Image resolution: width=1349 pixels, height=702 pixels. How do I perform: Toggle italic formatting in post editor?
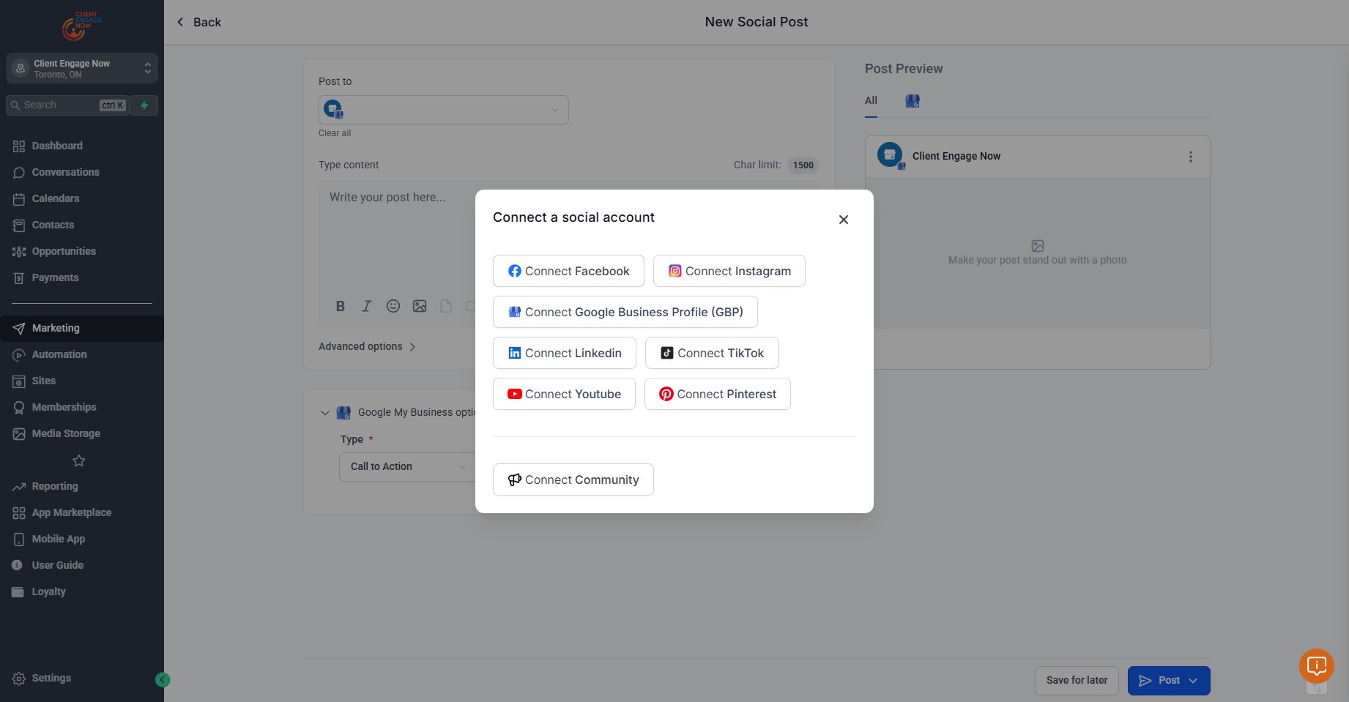coord(367,306)
